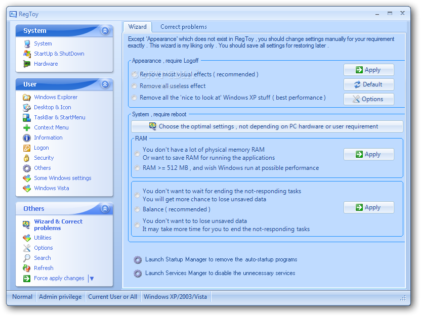Screen dimensions: 421x316
Task: Click the Others gear icon in User panel
Action: 27,168
